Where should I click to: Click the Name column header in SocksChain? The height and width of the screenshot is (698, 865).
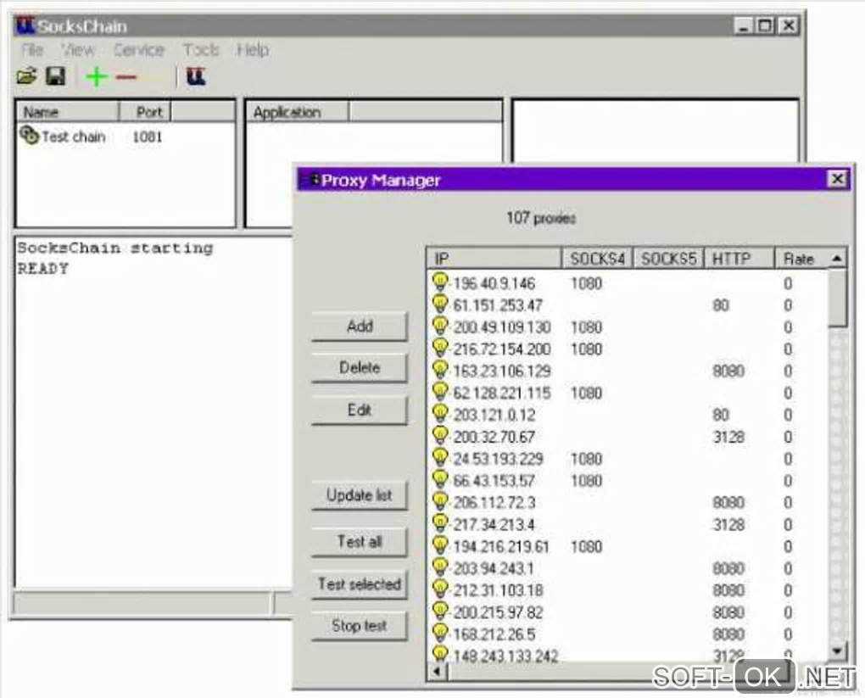point(69,112)
